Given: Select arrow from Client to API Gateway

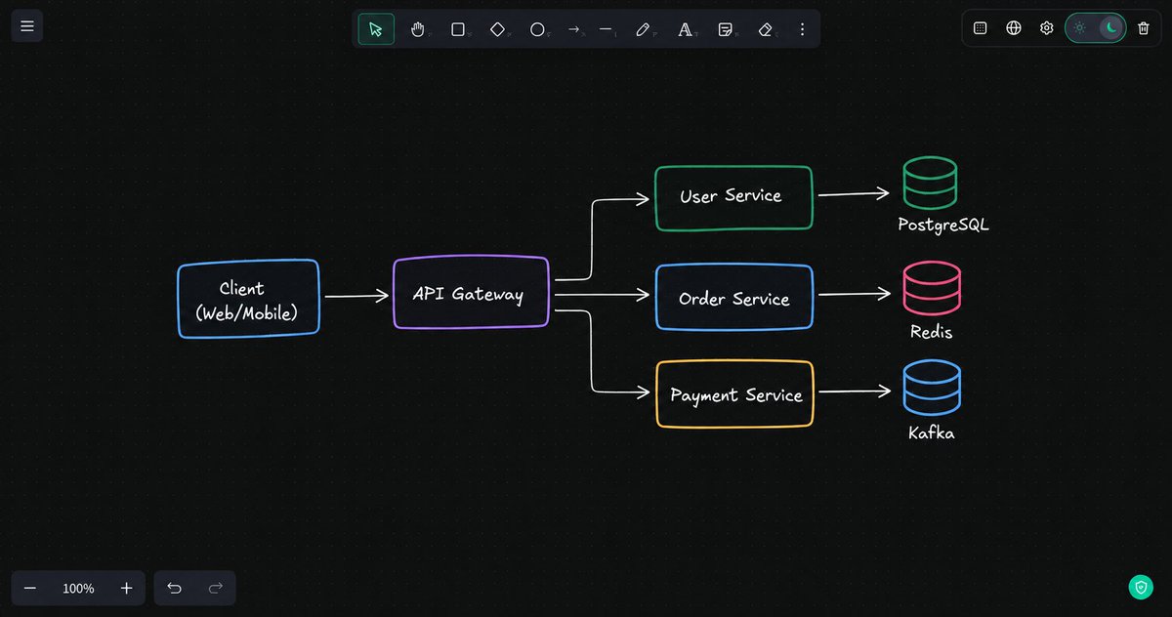Looking at the screenshot, I should pos(356,295).
